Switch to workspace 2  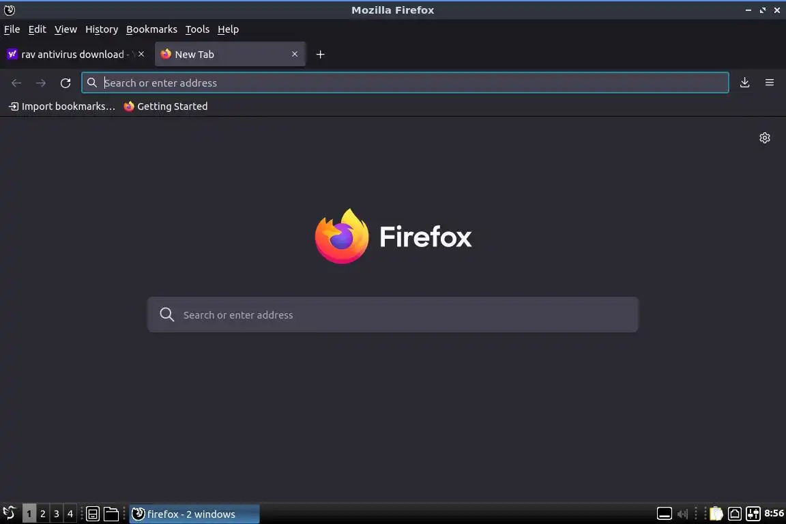pos(42,514)
